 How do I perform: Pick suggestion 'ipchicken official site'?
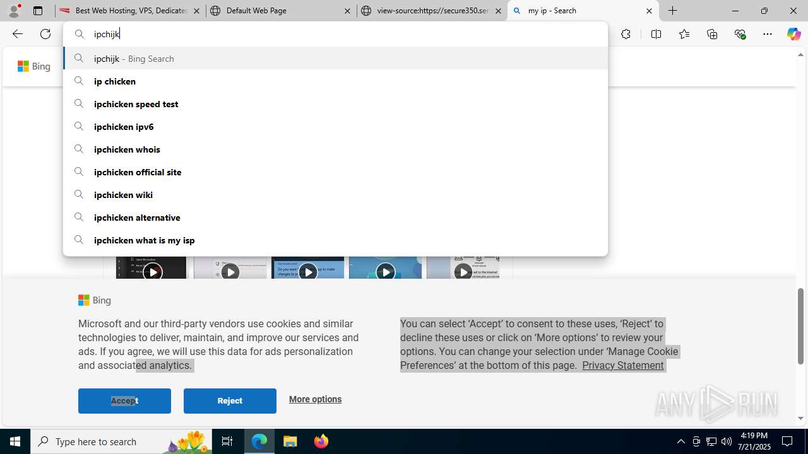[x=335, y=172]
